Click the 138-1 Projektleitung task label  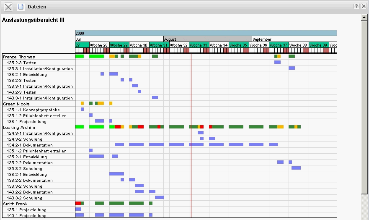26,121
